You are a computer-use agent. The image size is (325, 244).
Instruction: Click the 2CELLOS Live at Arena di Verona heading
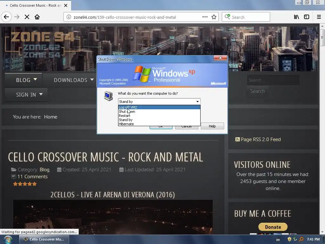(x=113, y=195)
